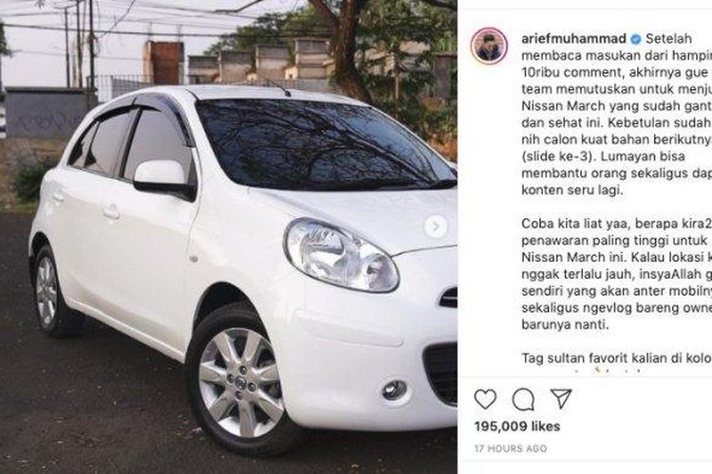Advance to next slide with the photo arrow
Viewport: 712px width, 474px height.
point(436,227)
